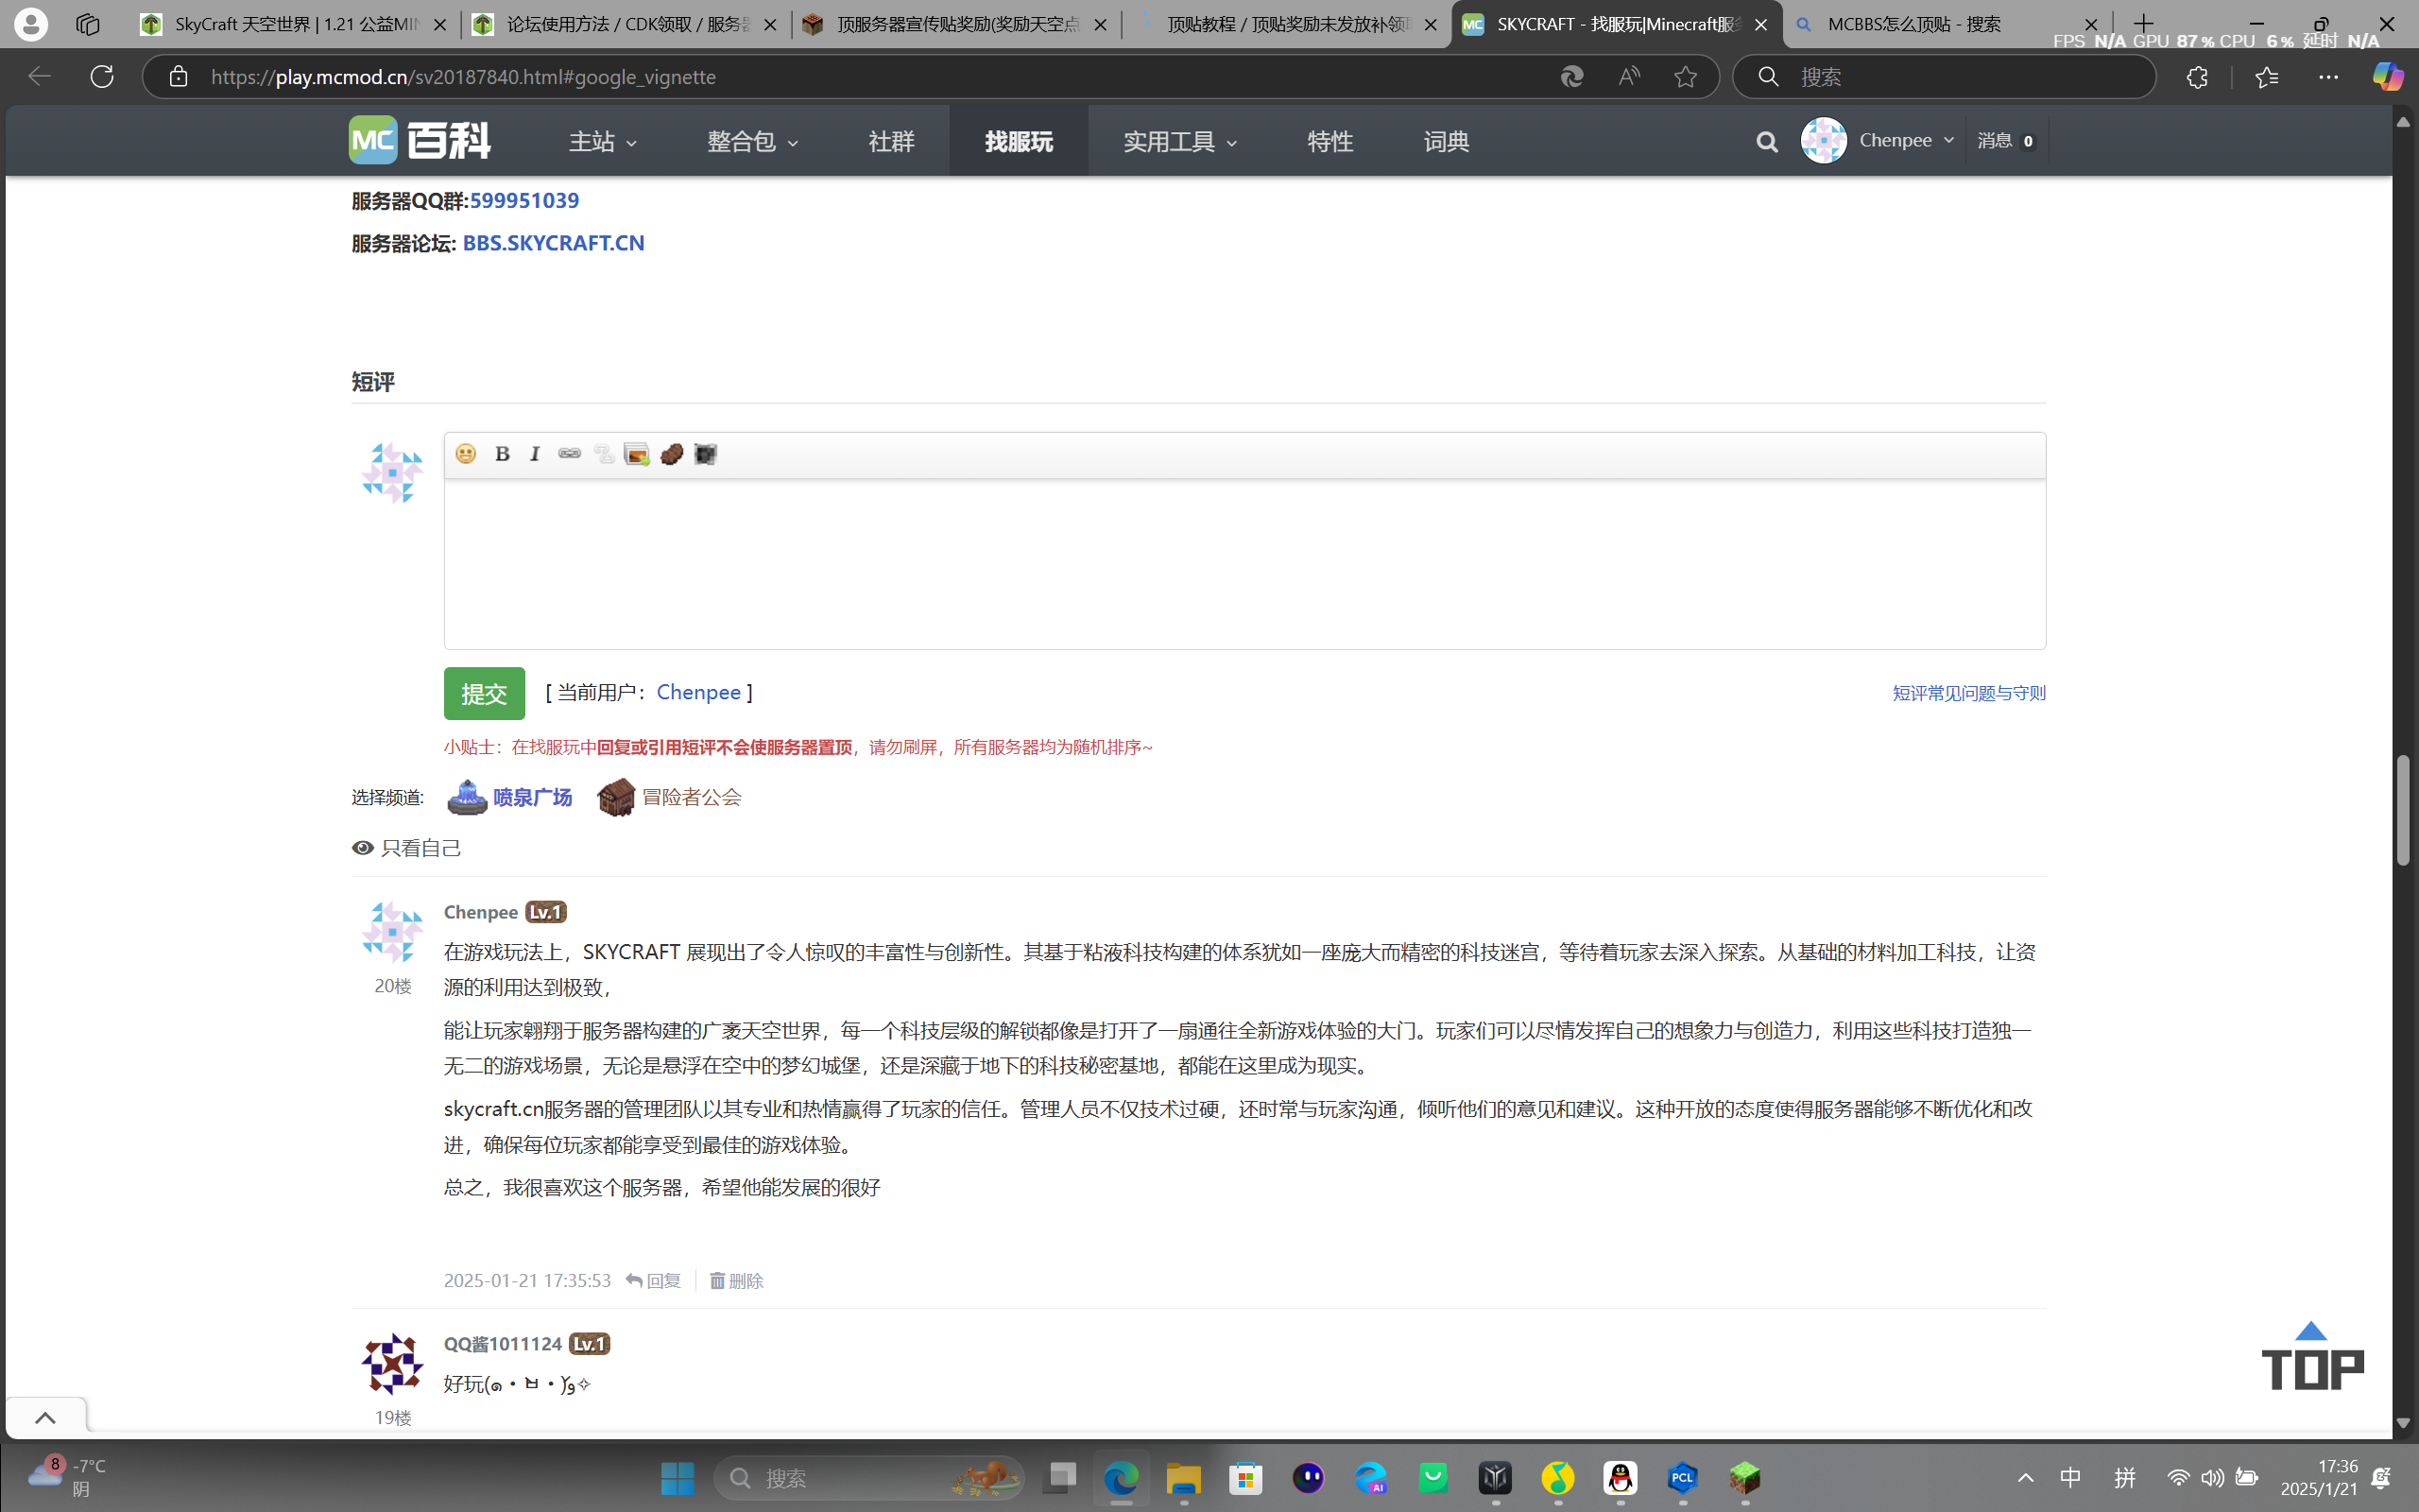This screenshot has width=2419, height=1512.
Task: Open browser settings and more menu
Action: [2328, 76]
